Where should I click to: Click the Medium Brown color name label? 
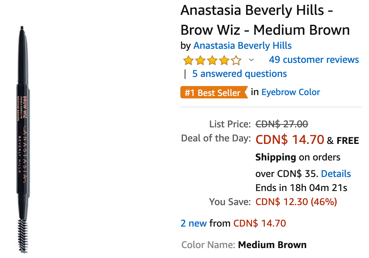pos(272,245)
